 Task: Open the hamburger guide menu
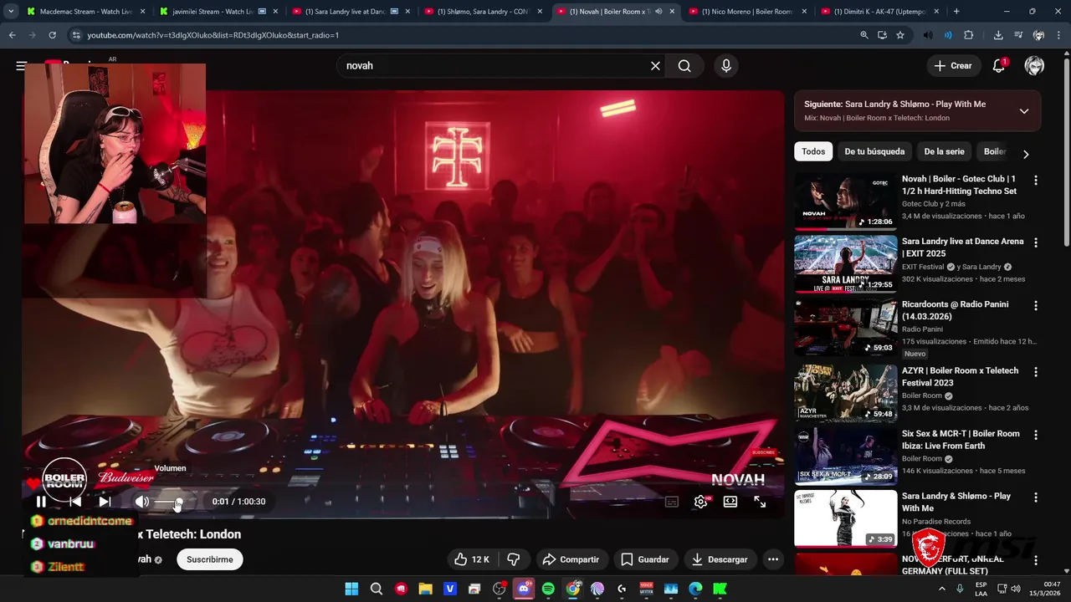click(x=21, y=66)
